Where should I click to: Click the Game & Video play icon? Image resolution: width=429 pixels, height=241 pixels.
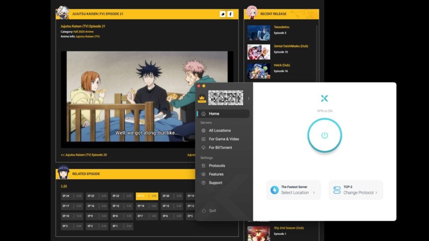(x=203, y=139)
